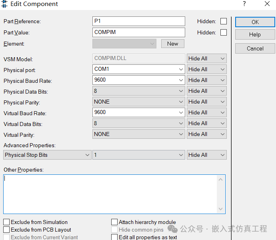
Task: Click the question mark help icon in title bar
Action: [244, 4]
